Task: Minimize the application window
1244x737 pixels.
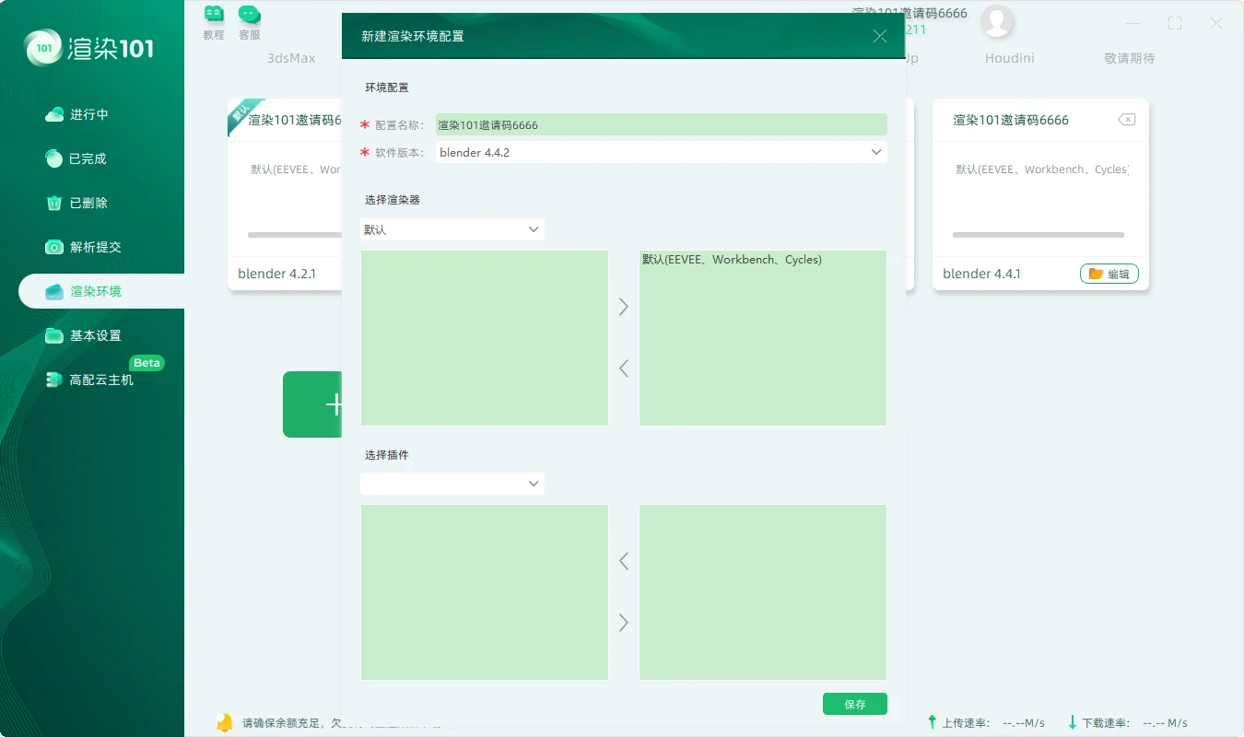Action: pyautogui.click(x=1133, y=24)
